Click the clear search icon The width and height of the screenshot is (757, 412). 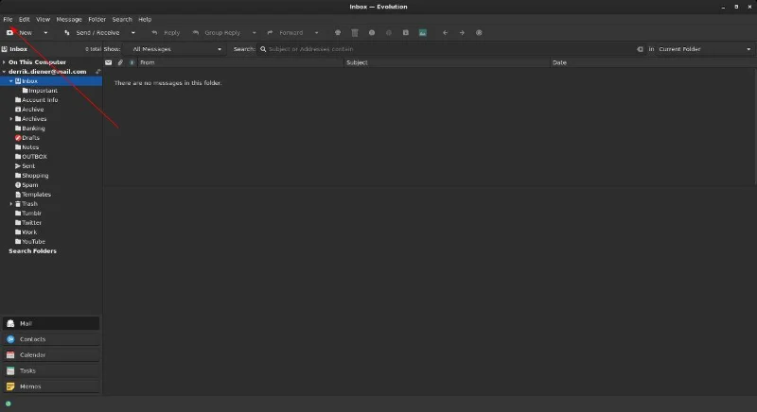coord(640,49)
